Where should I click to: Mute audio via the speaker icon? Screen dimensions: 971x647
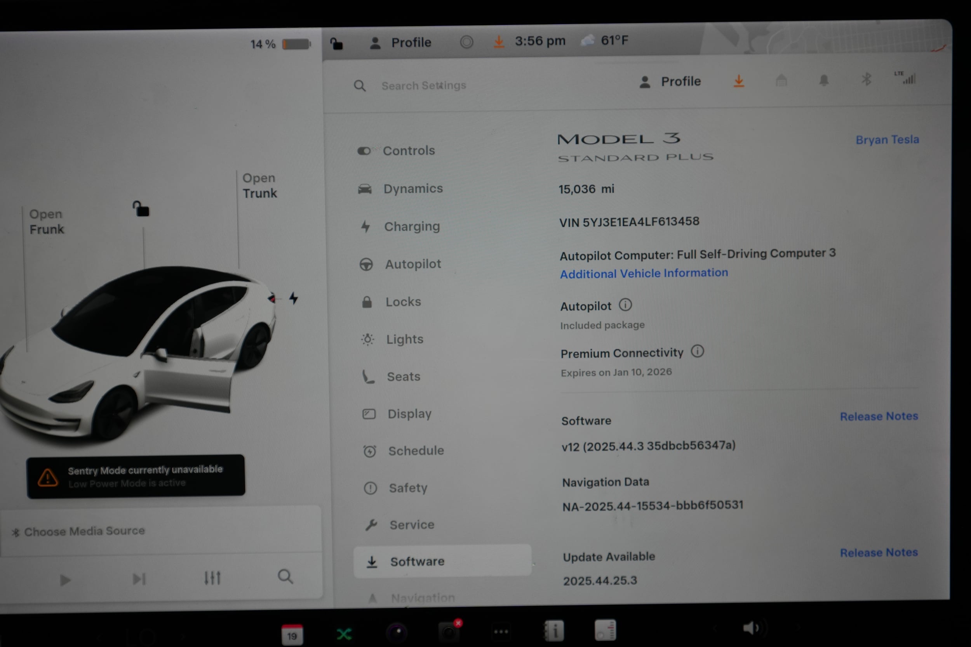[752, 628]
